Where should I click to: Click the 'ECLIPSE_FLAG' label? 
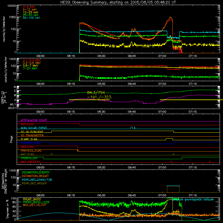tap(30, 143)
